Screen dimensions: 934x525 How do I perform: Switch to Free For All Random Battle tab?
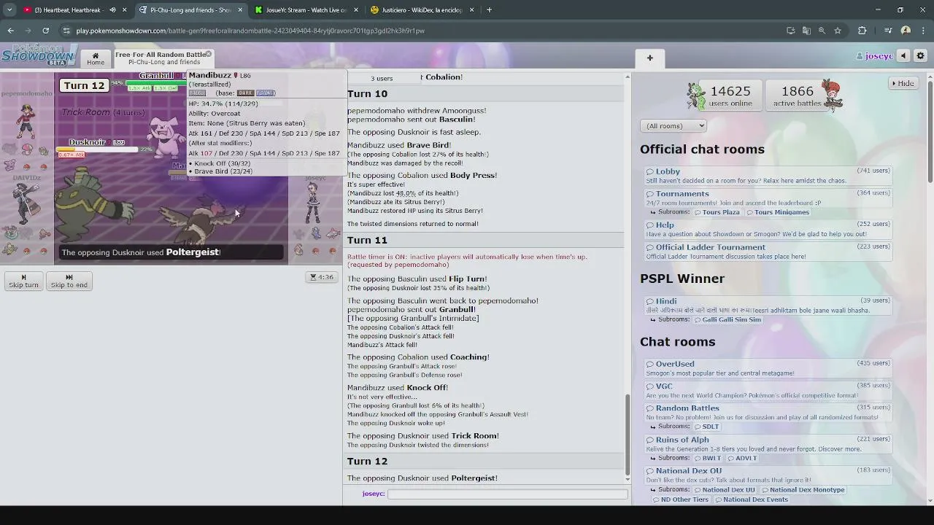click(160, 58)
